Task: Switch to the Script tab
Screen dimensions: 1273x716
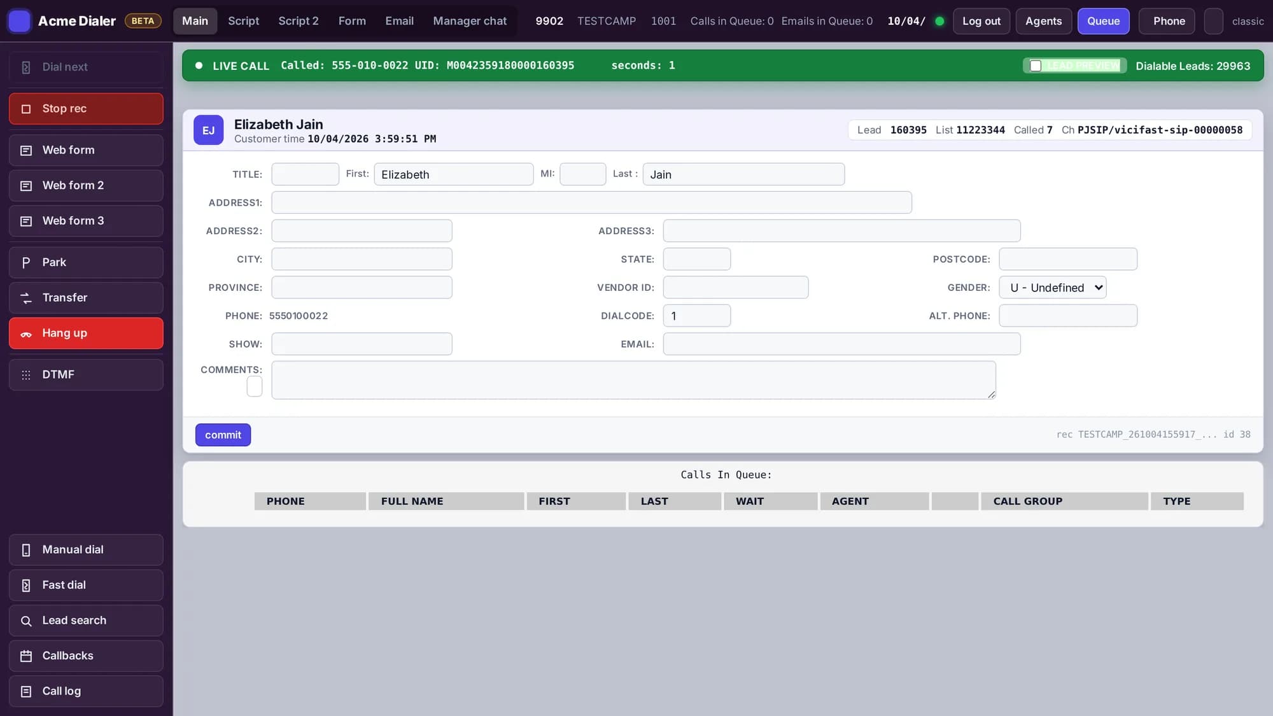Action: click(x=243, y=21)
